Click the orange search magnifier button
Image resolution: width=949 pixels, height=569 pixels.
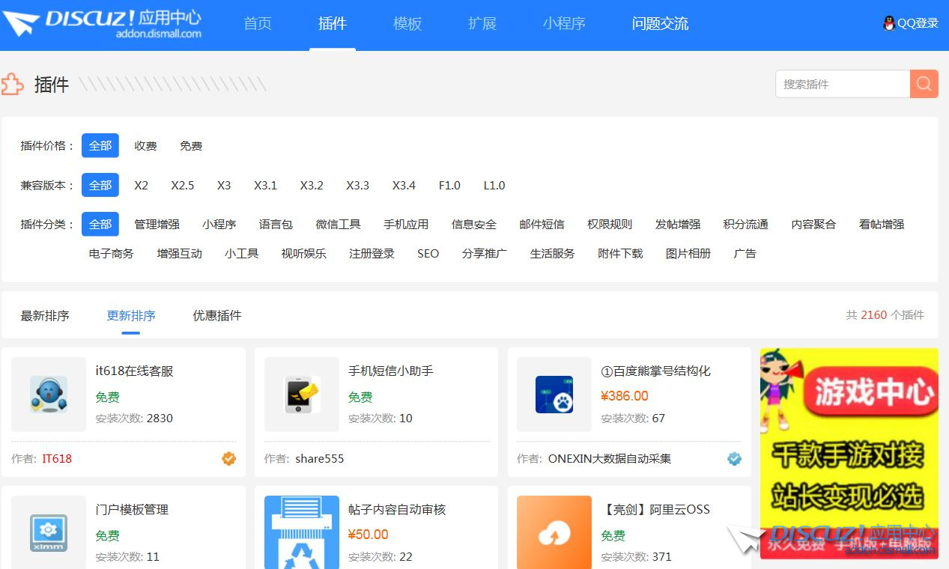[924, 84]
